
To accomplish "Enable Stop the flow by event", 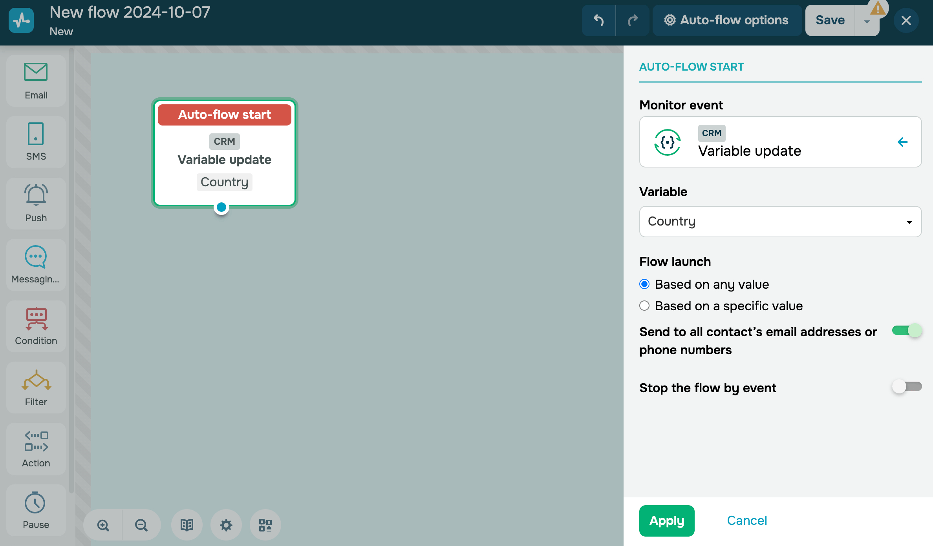I will [907, 387].
